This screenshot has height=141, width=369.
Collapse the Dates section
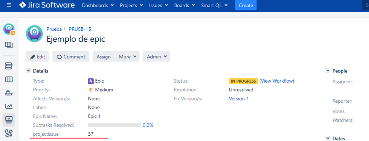(328, 138)
